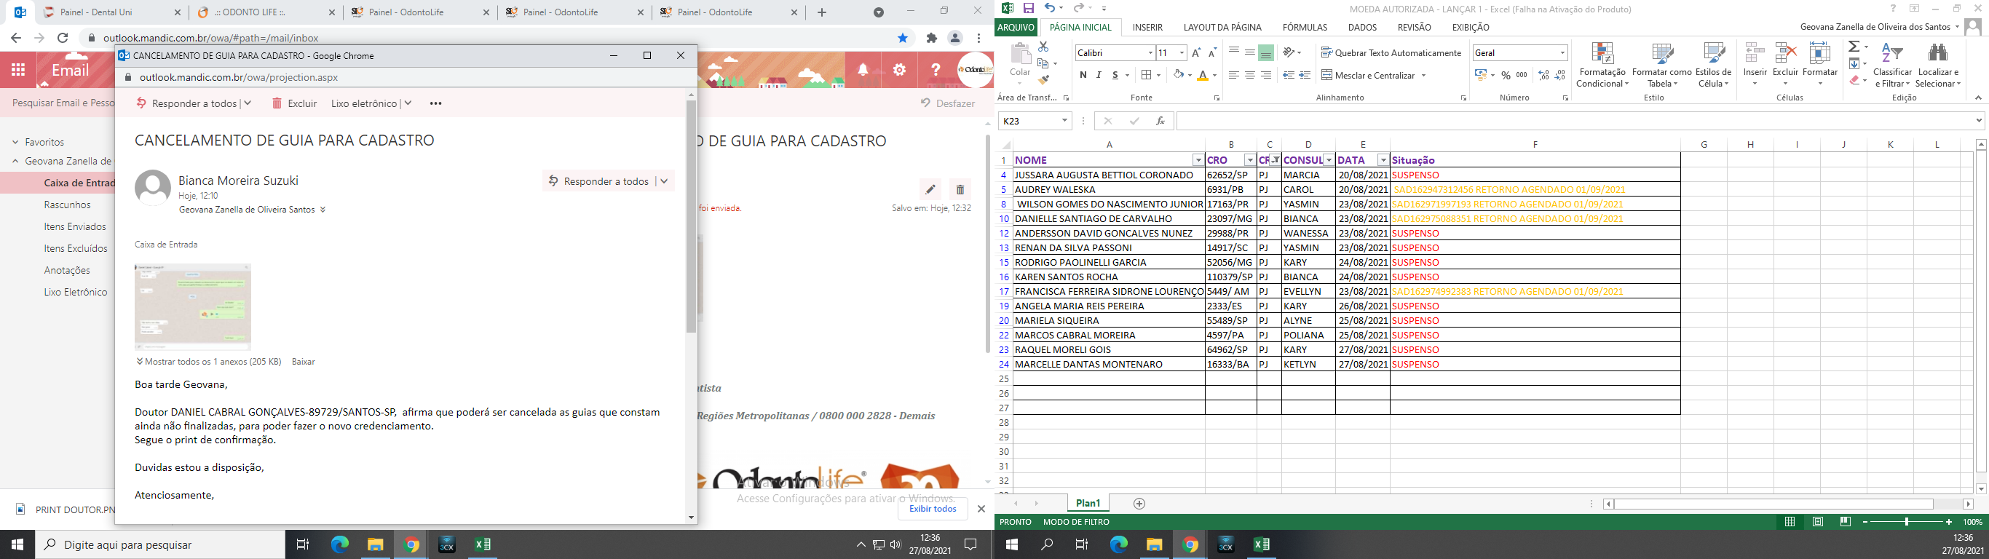Toggle bold formatting (N) in Excel

point(1083,76)
